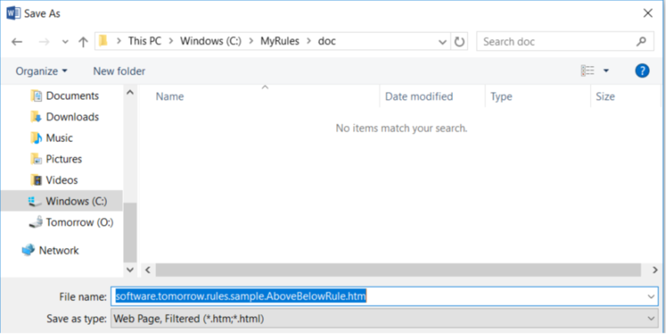Expand the address bar history dropdown
Viewport: 666px width, 334px height.
tap(442, 41)
